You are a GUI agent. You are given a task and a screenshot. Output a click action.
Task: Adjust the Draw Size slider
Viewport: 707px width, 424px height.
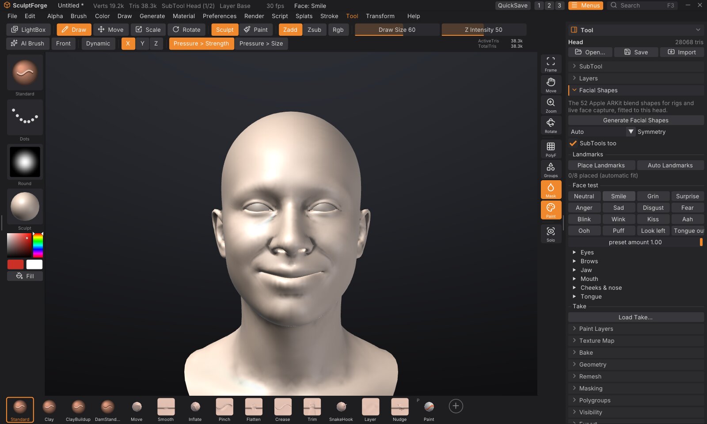pos(397,30)
